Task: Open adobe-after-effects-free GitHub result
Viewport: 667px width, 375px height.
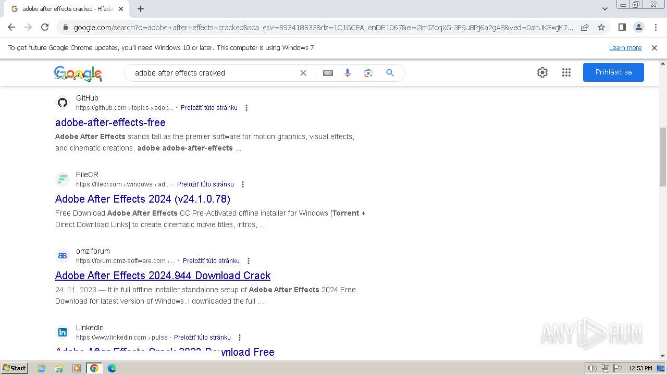Action: click(x=110, y=122)
